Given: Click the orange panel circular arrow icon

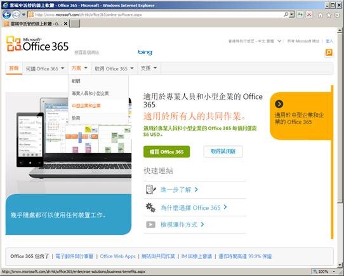Looking at the screenshot, I should coord(279,104).
